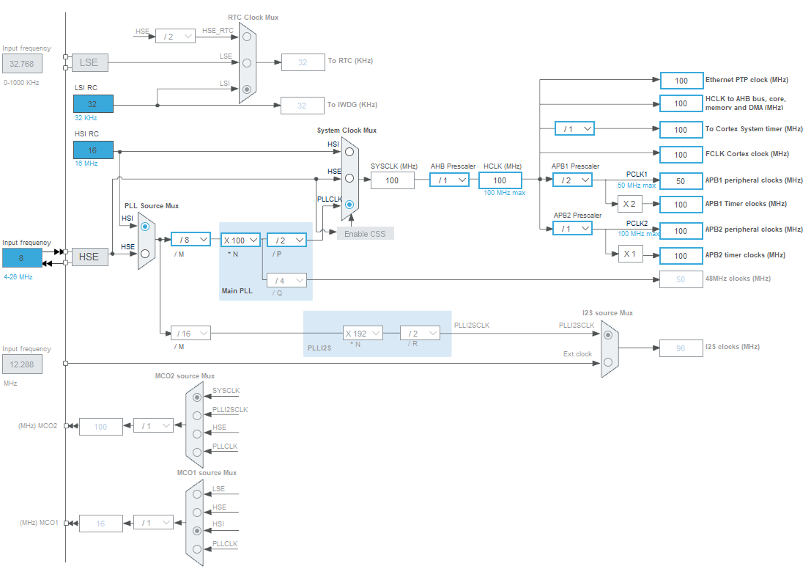Select HSE in System Clock Mux

(x=349, y=178)
